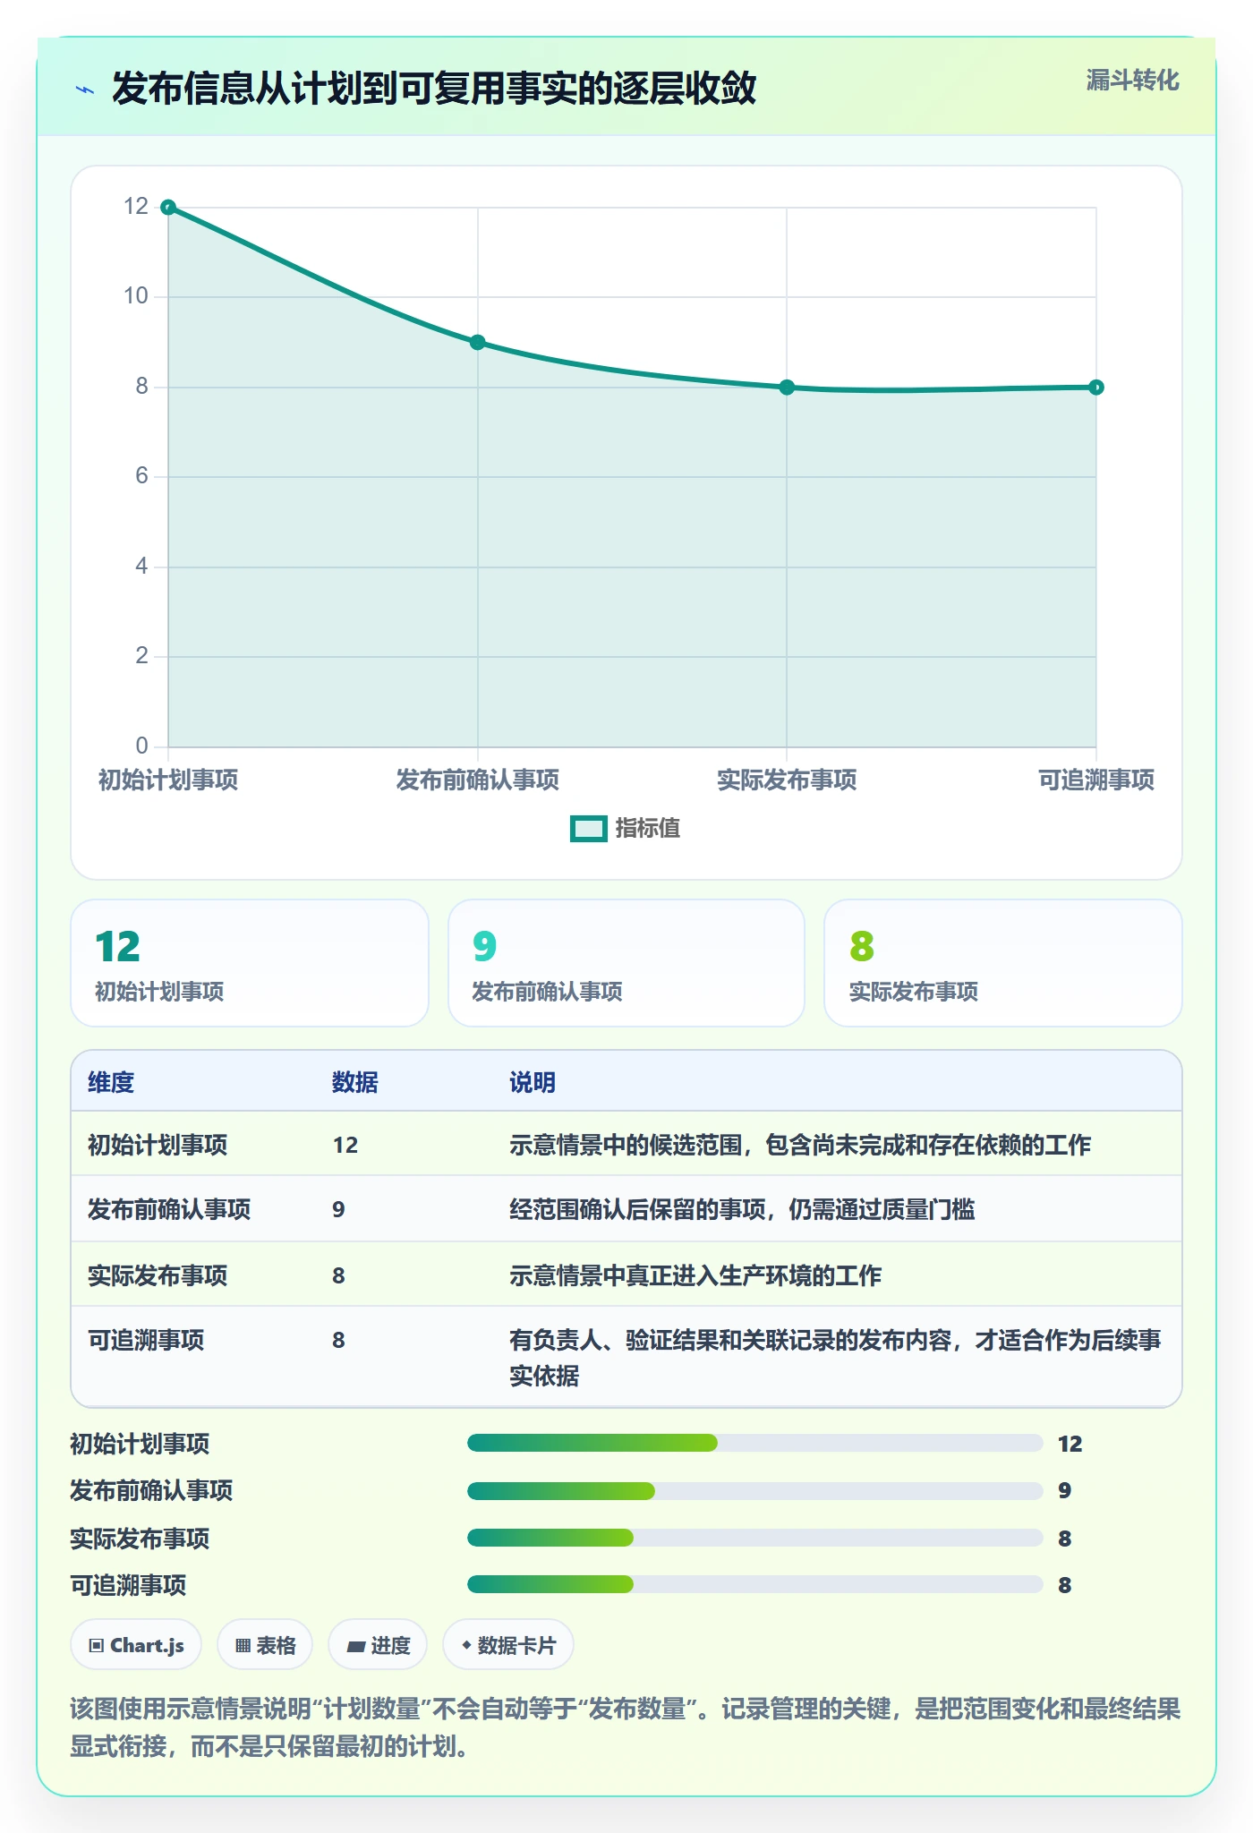Viewport: 1253px width, 1833px height.
Task: Click the 实际发布事项 progress bar
Action: (x=755, y=1538)
